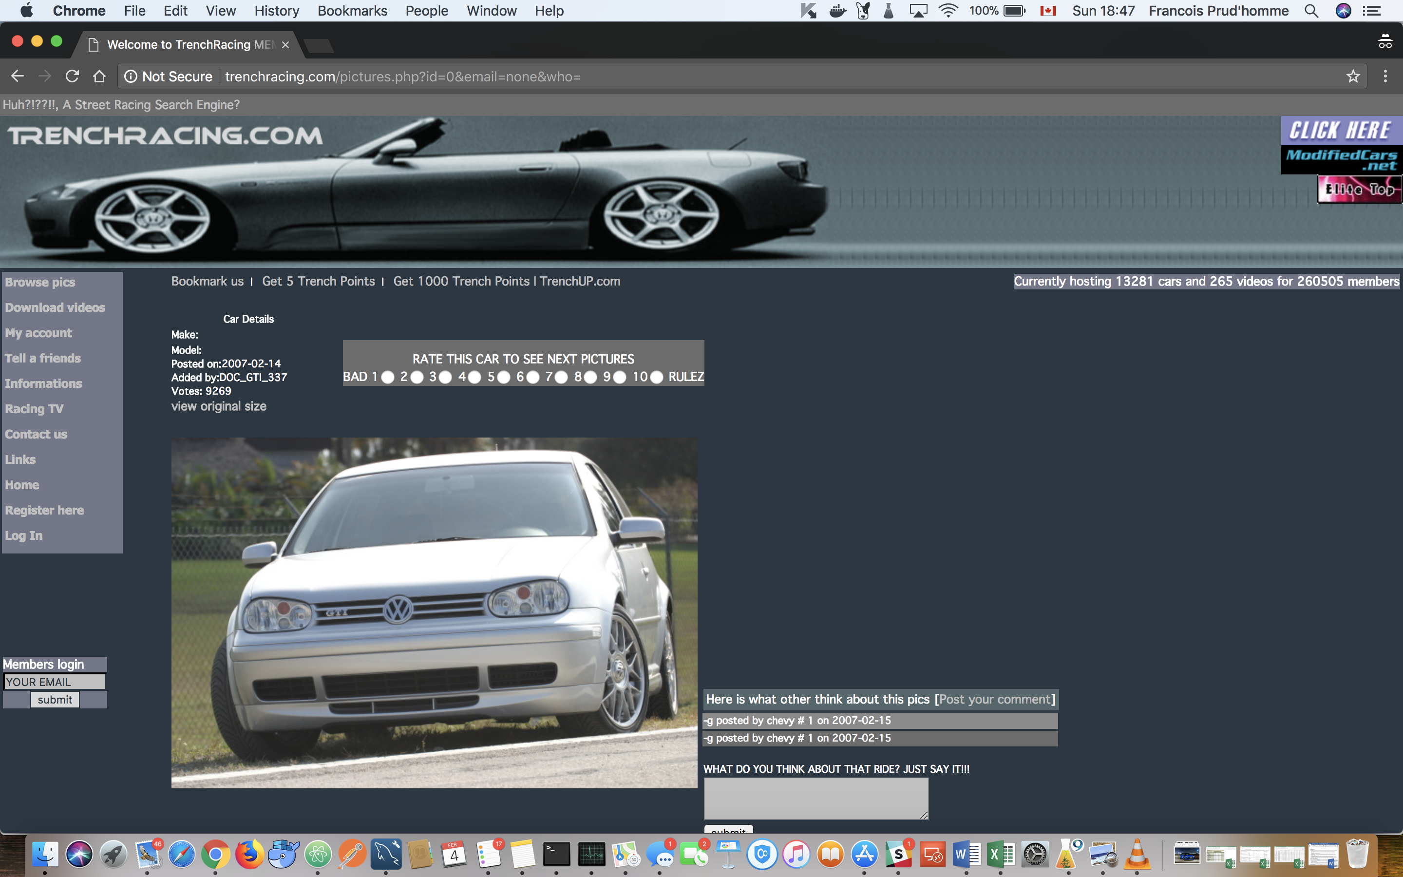Open Finder from the dock
This screenshot has height=877, width=1403.
[45, 854]
